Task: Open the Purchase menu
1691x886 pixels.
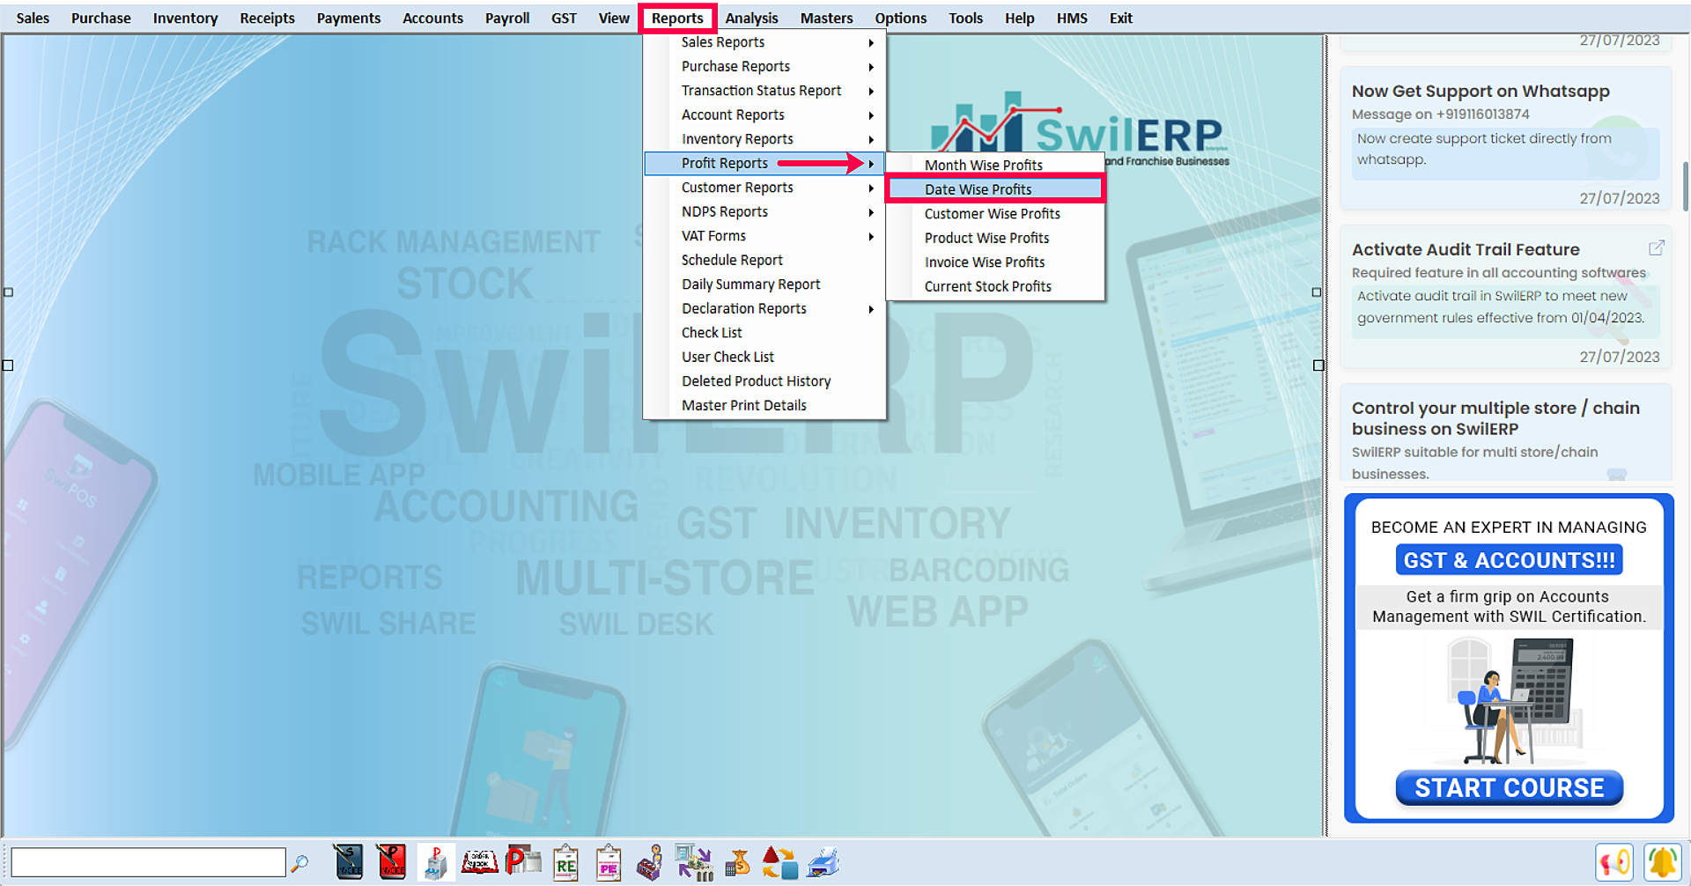Action: (x=100, y=18)
